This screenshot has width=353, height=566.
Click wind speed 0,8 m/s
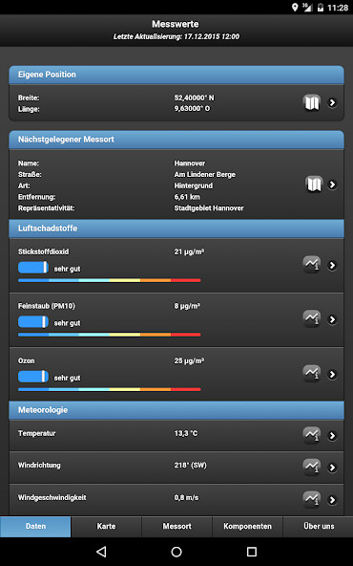(x=186, y=498)
